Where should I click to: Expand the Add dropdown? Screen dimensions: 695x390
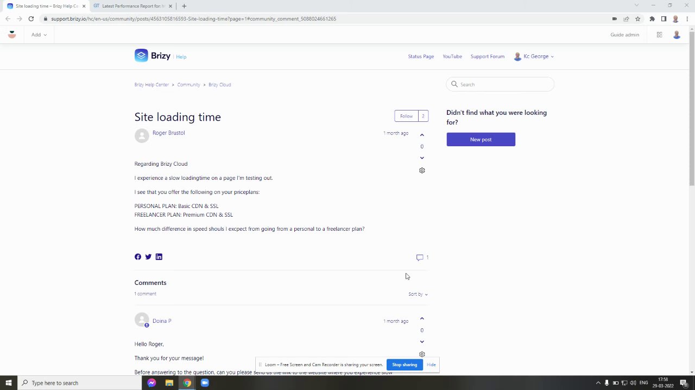pos(39,35)
